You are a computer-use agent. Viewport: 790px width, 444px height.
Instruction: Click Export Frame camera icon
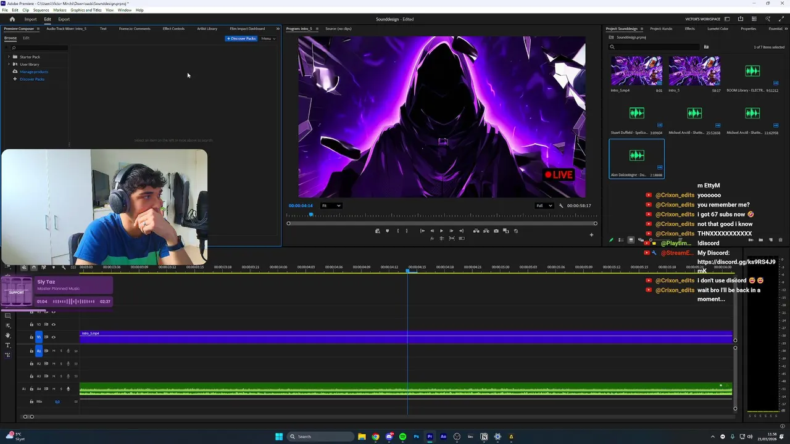[x=496, y=231]
